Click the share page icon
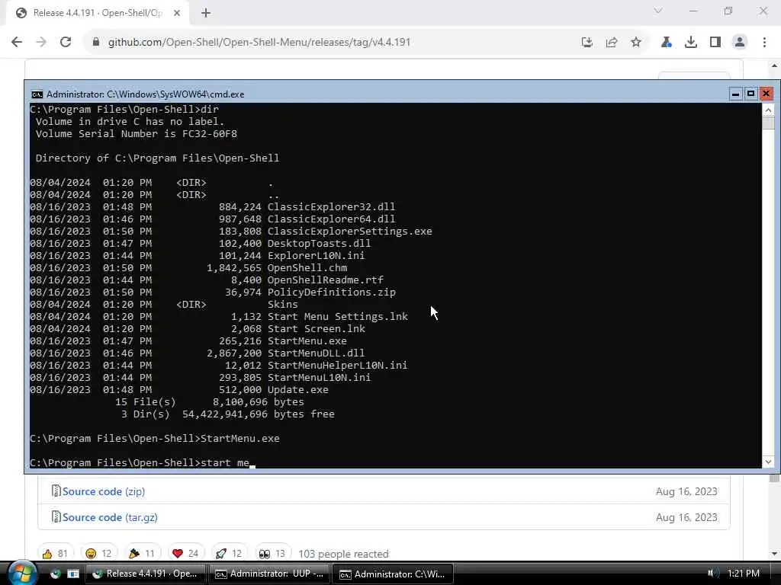The image size is (781, 585). click(612, 43)
